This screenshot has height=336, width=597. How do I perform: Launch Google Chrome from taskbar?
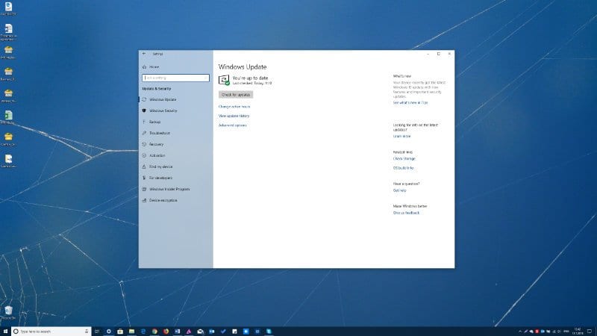pyautogui.click(x=154, y=332)
